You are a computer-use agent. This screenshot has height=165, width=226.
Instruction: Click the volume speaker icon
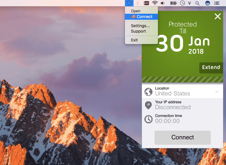click(x=163, y=3)
